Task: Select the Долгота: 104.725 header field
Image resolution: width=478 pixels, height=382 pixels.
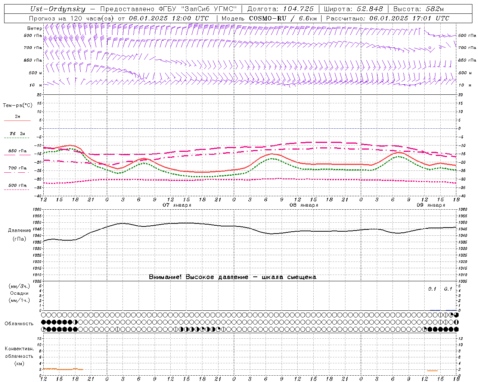Action: (x=280, y=9)
